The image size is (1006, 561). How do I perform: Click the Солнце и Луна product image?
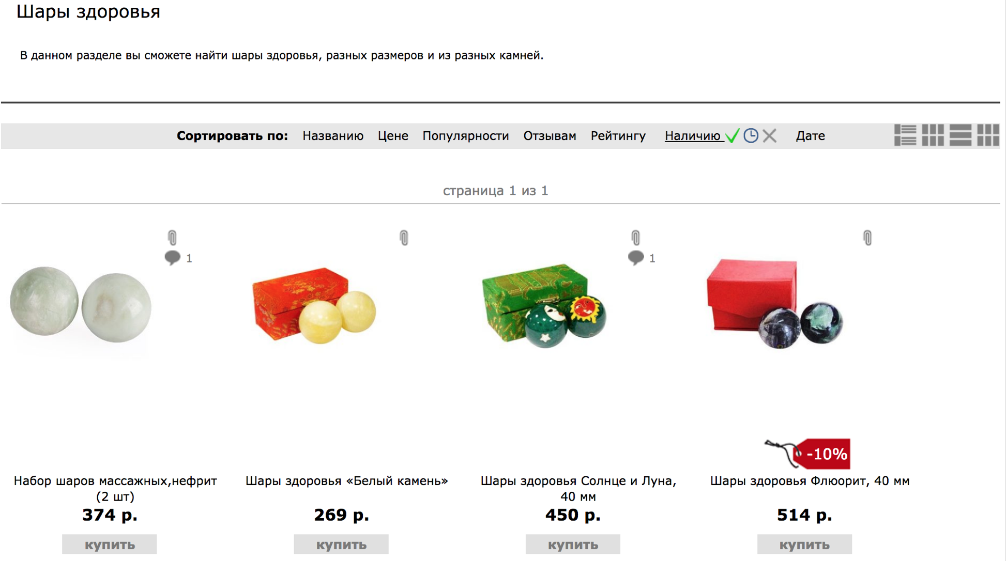coord(544,306)
